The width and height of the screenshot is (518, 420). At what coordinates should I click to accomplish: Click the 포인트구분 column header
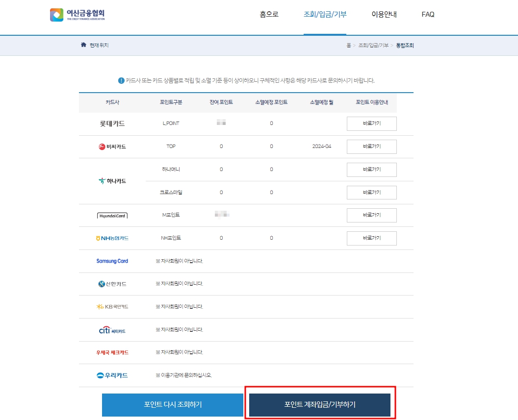click(171, 102)
